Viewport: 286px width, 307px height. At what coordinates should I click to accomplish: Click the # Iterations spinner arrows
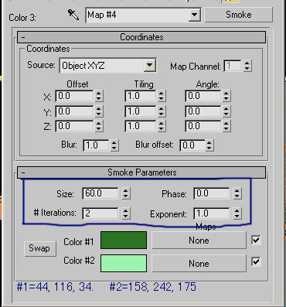click(x=125, y=213)
